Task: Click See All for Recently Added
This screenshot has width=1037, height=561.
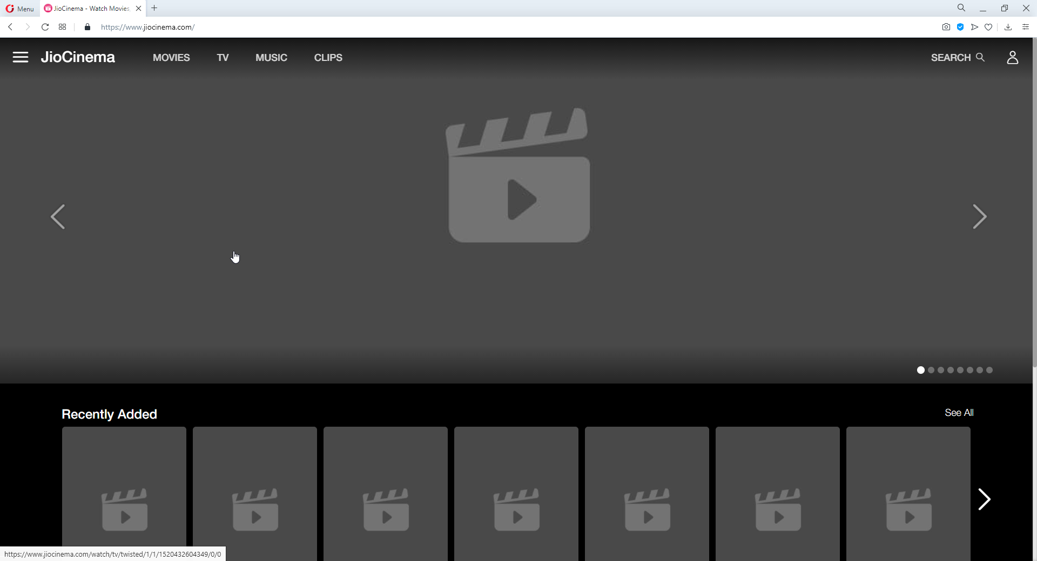Action: click(959, 413)
